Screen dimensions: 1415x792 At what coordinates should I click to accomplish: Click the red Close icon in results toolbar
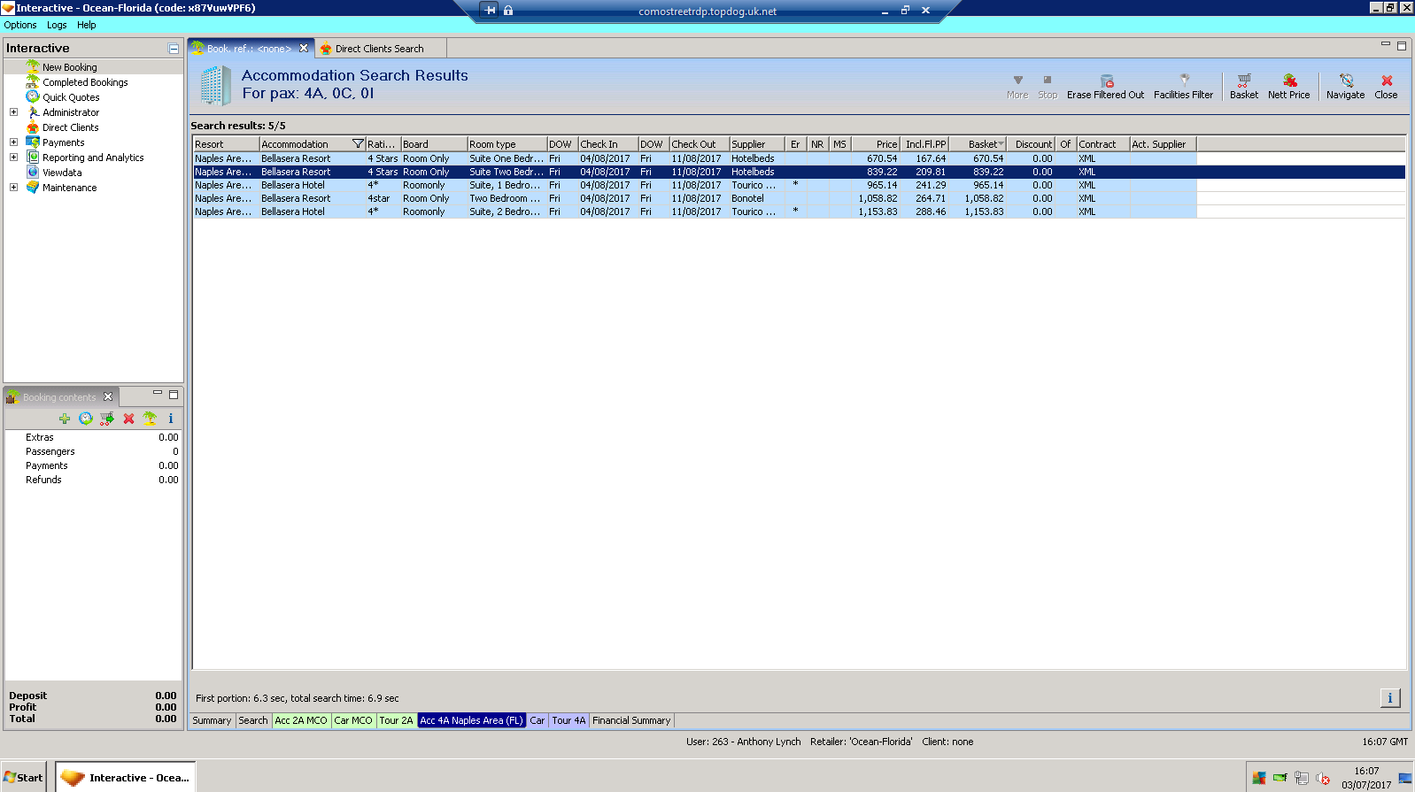click(1387, 81)
